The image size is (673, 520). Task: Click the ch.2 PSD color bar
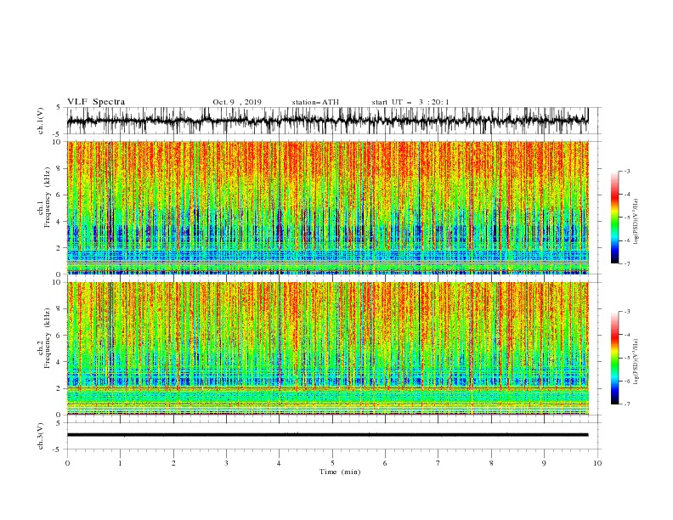point(614,358)
